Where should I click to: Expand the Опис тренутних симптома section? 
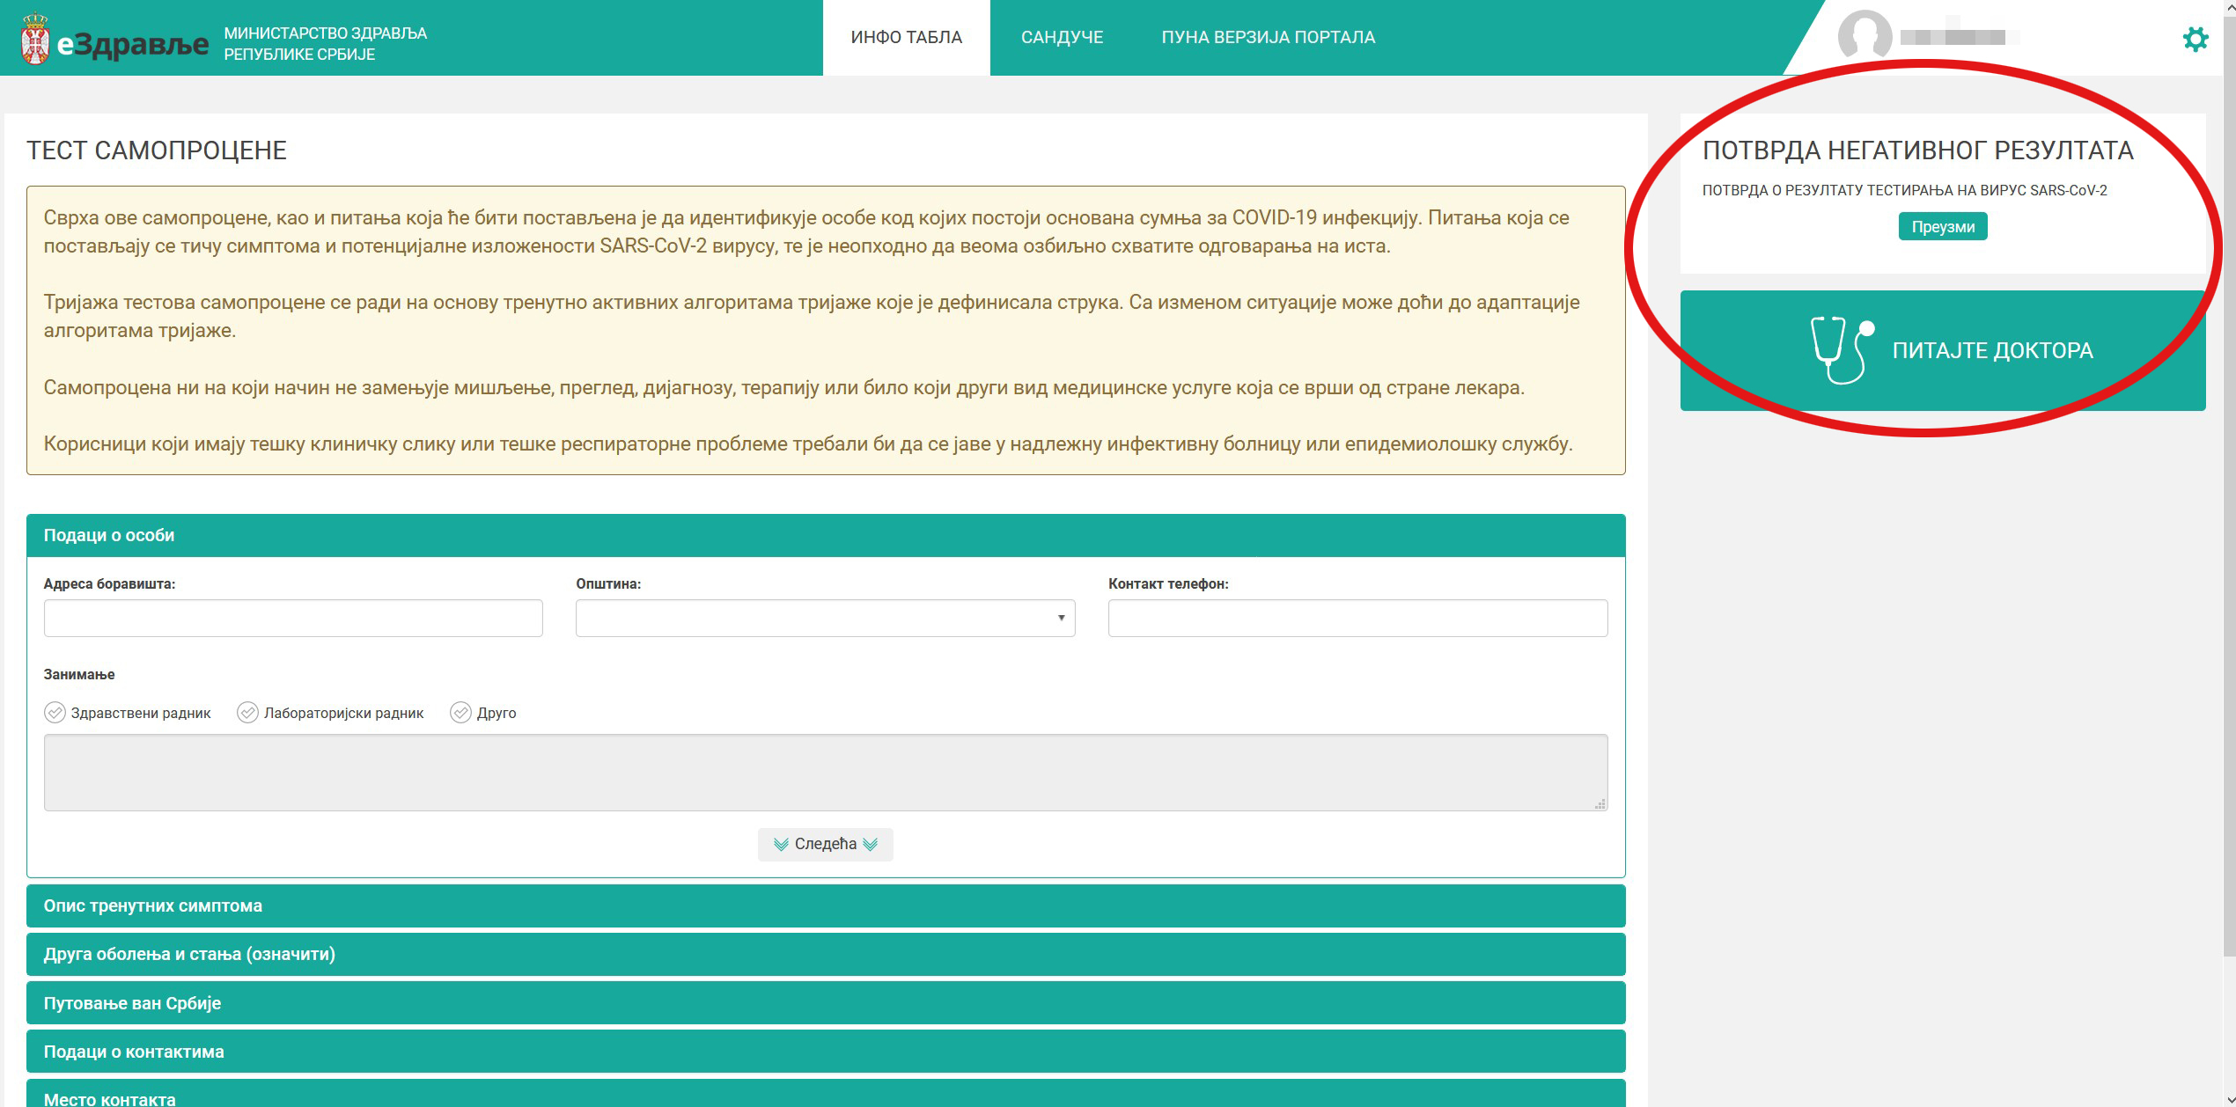click(x=825, y=905)
